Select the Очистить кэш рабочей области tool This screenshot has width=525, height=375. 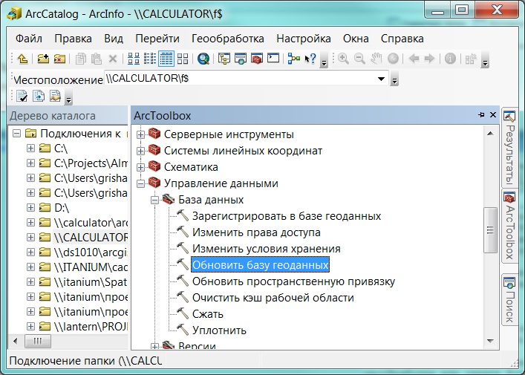point(273,298)
